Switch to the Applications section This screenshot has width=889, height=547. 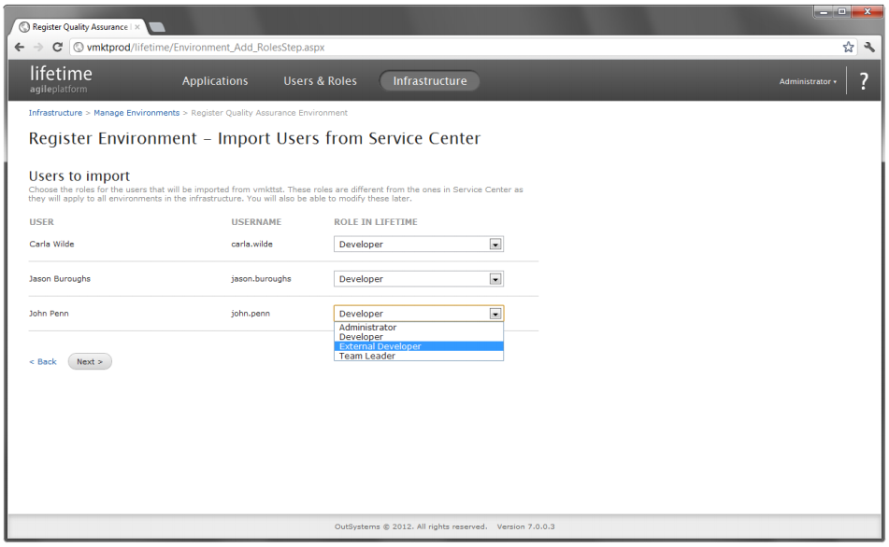(215, 81)
